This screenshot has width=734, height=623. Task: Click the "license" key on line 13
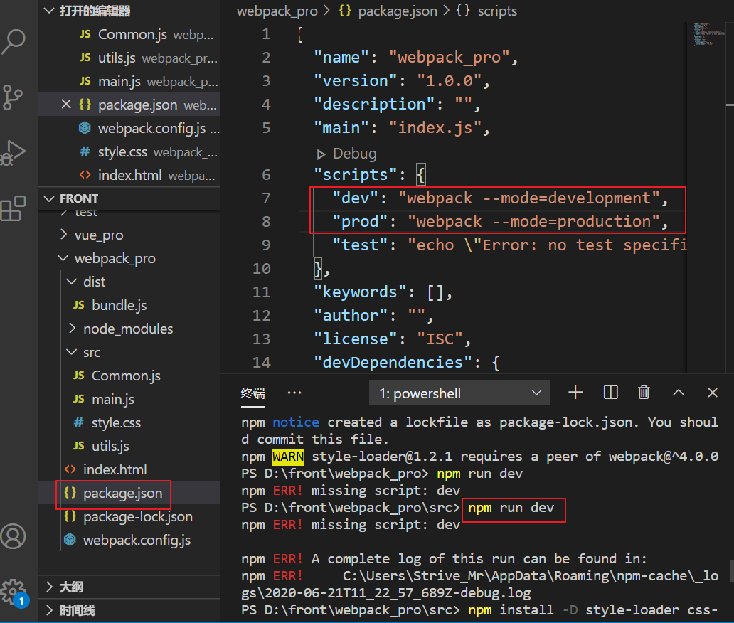coord(356,339)
